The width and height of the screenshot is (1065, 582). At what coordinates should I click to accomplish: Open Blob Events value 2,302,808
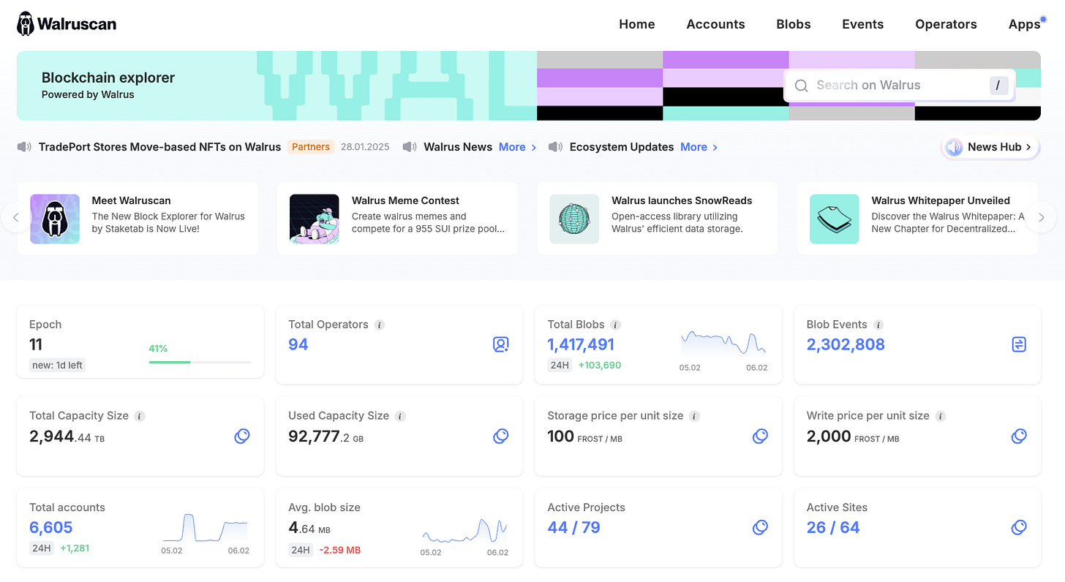click(x=846, y=344)
